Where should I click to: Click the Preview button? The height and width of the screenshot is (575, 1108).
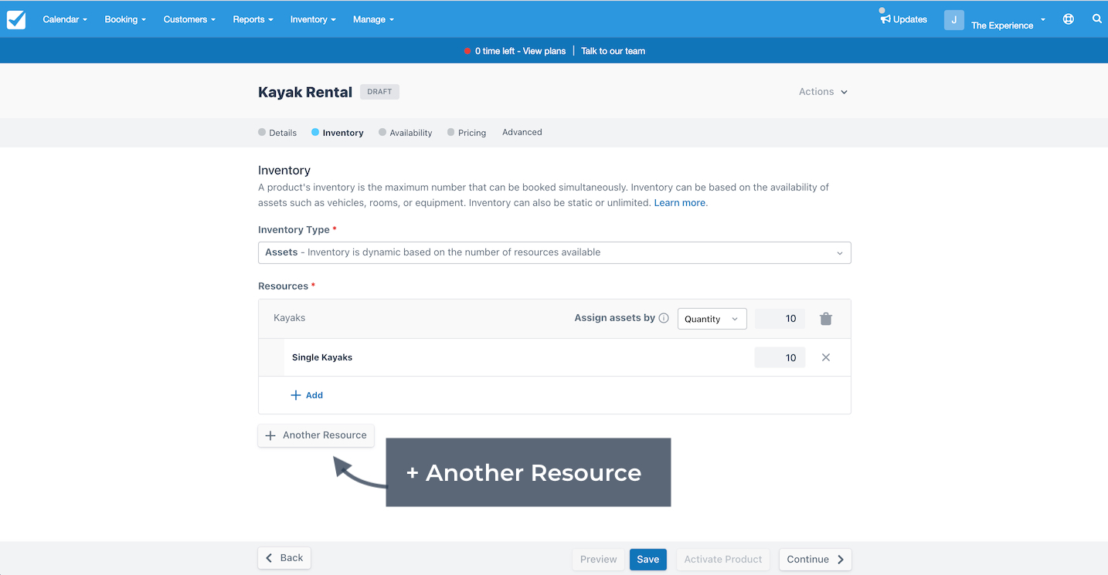[x=599, y=560]
